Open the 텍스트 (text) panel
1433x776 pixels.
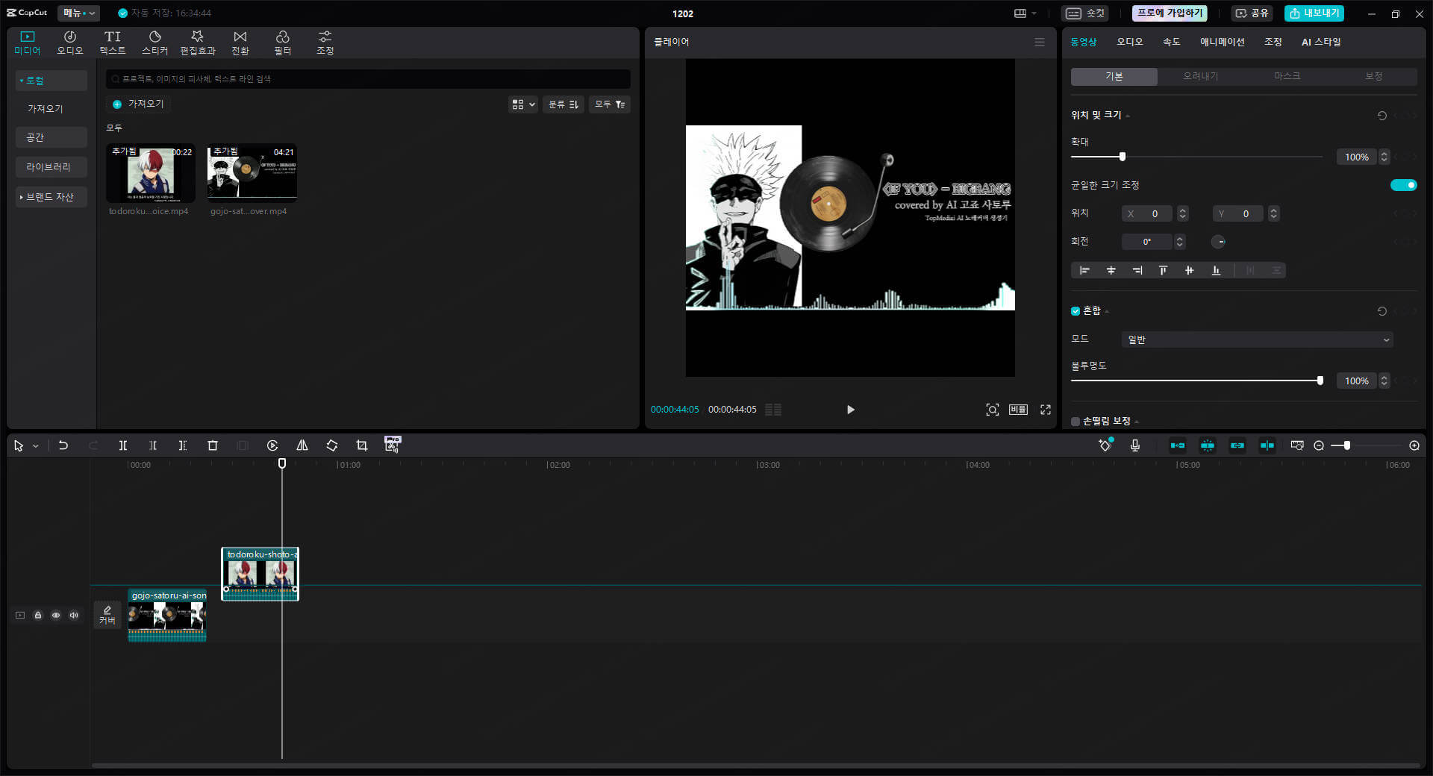(x=113, y=43)
